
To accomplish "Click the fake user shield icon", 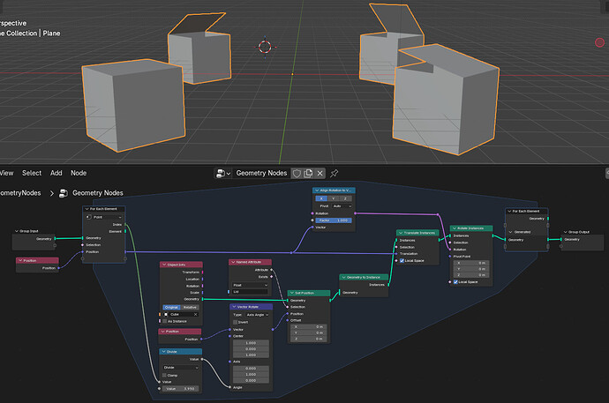I will 297,174.
